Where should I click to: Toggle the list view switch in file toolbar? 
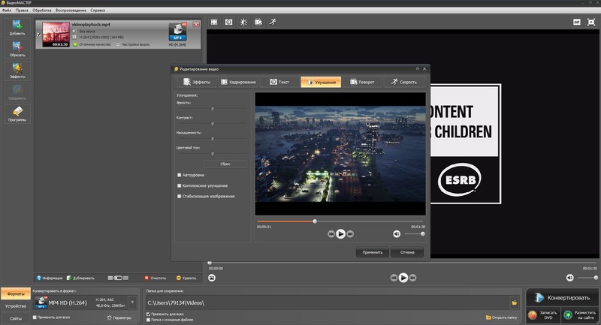coord(118,278)
